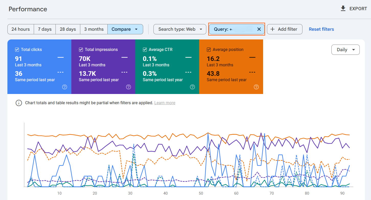Click the plus icon in Add filter
The height and width of the screenshot is (200, 371).
(x=273, y=29)
